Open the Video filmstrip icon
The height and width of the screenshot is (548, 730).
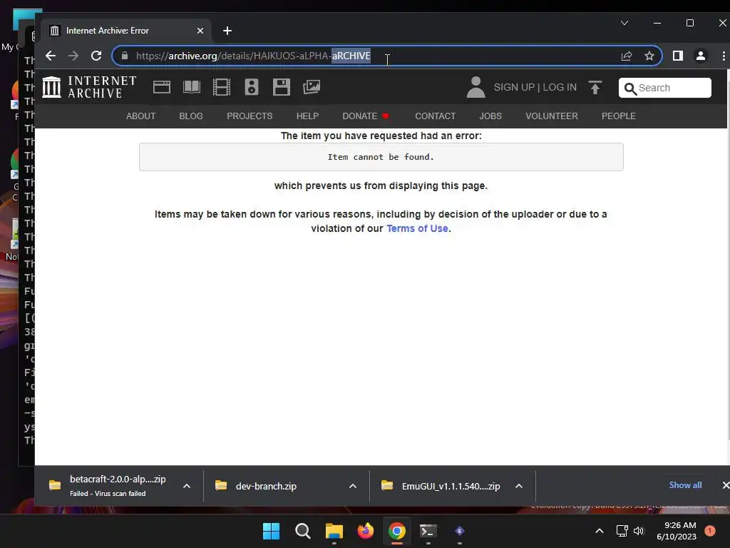click(222, 87)
